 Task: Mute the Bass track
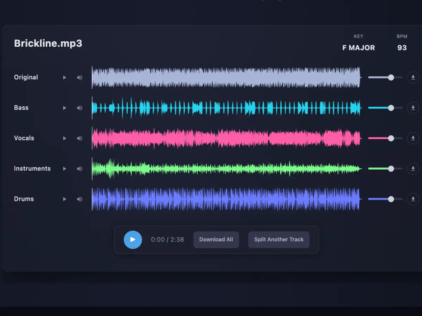pos(79,108)
